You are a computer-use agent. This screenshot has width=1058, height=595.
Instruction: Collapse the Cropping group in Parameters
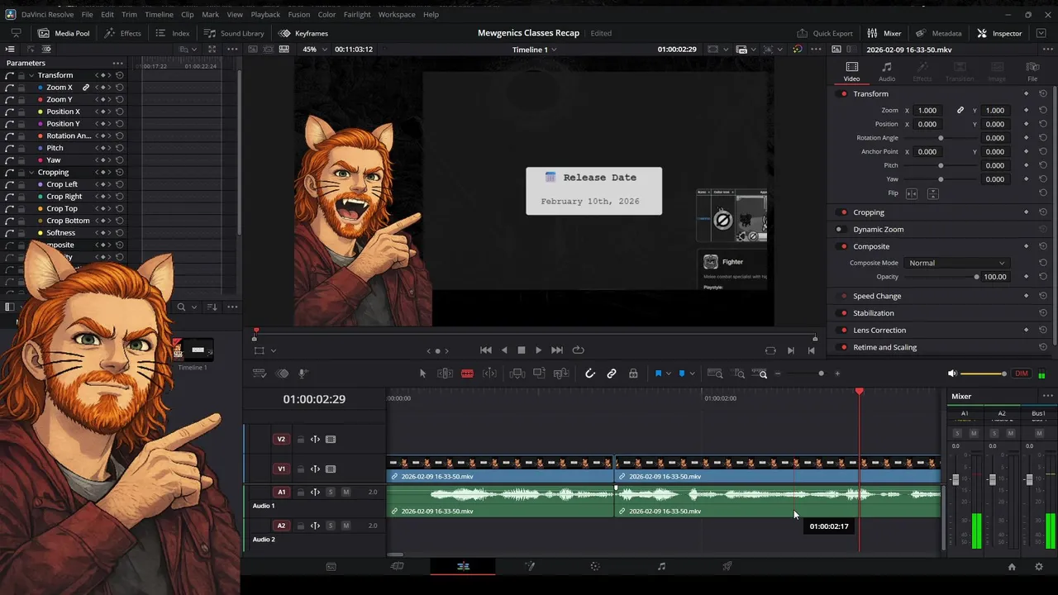31,172
